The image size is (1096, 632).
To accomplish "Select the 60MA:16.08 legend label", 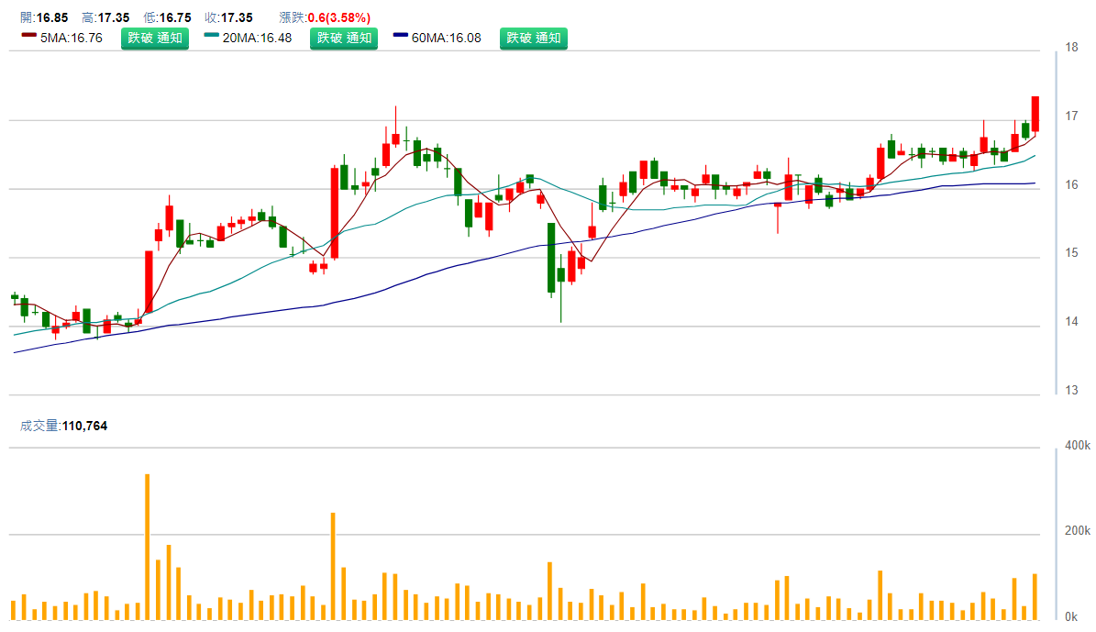I will point(447,39).
